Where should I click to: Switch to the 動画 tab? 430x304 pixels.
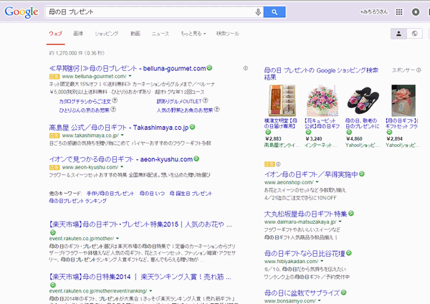pyautogui.click(x=135, y=34)
